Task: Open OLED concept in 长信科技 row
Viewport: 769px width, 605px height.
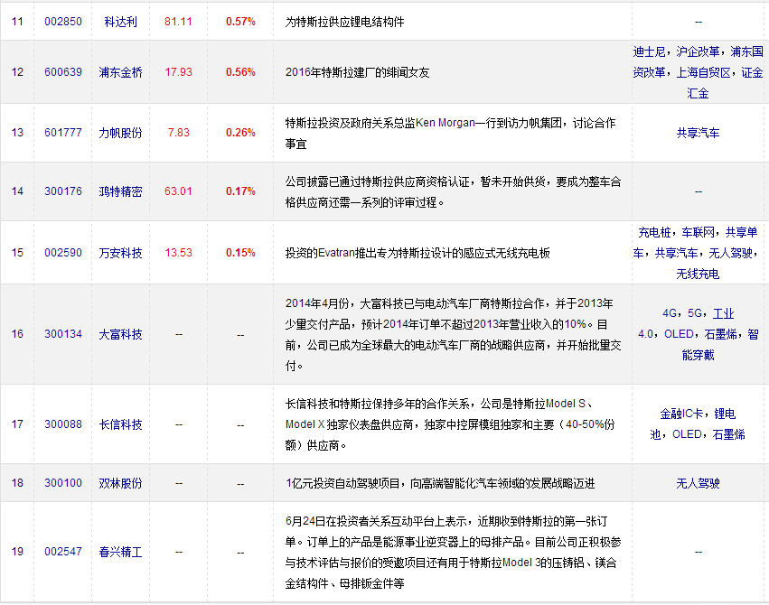Action: click(687, 434)
